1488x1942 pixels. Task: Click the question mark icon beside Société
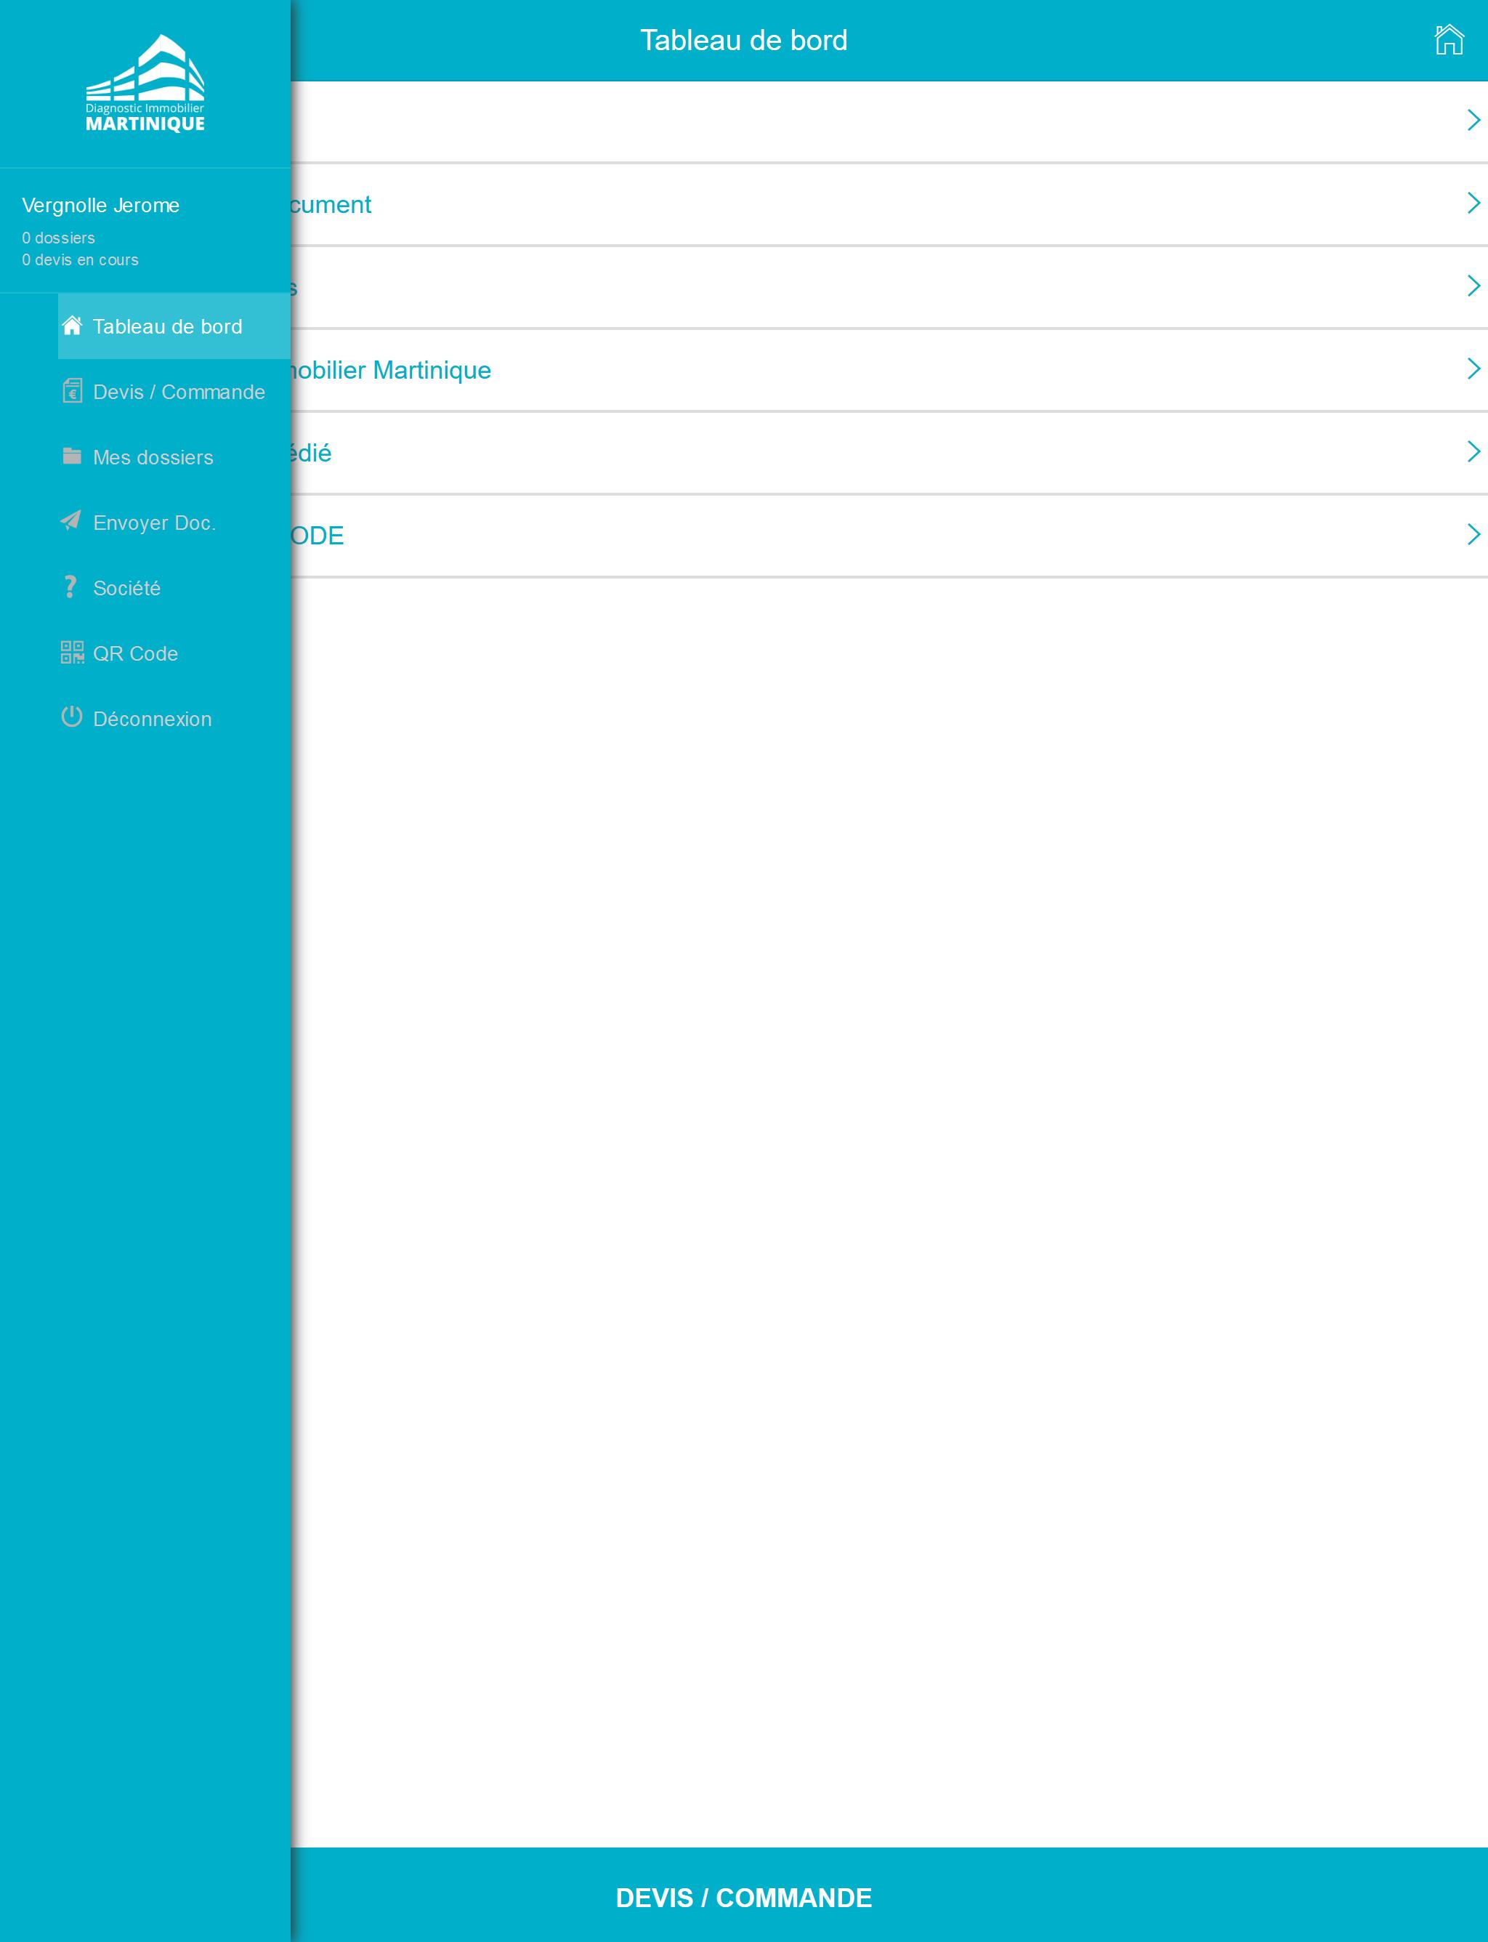click(71, 587)
